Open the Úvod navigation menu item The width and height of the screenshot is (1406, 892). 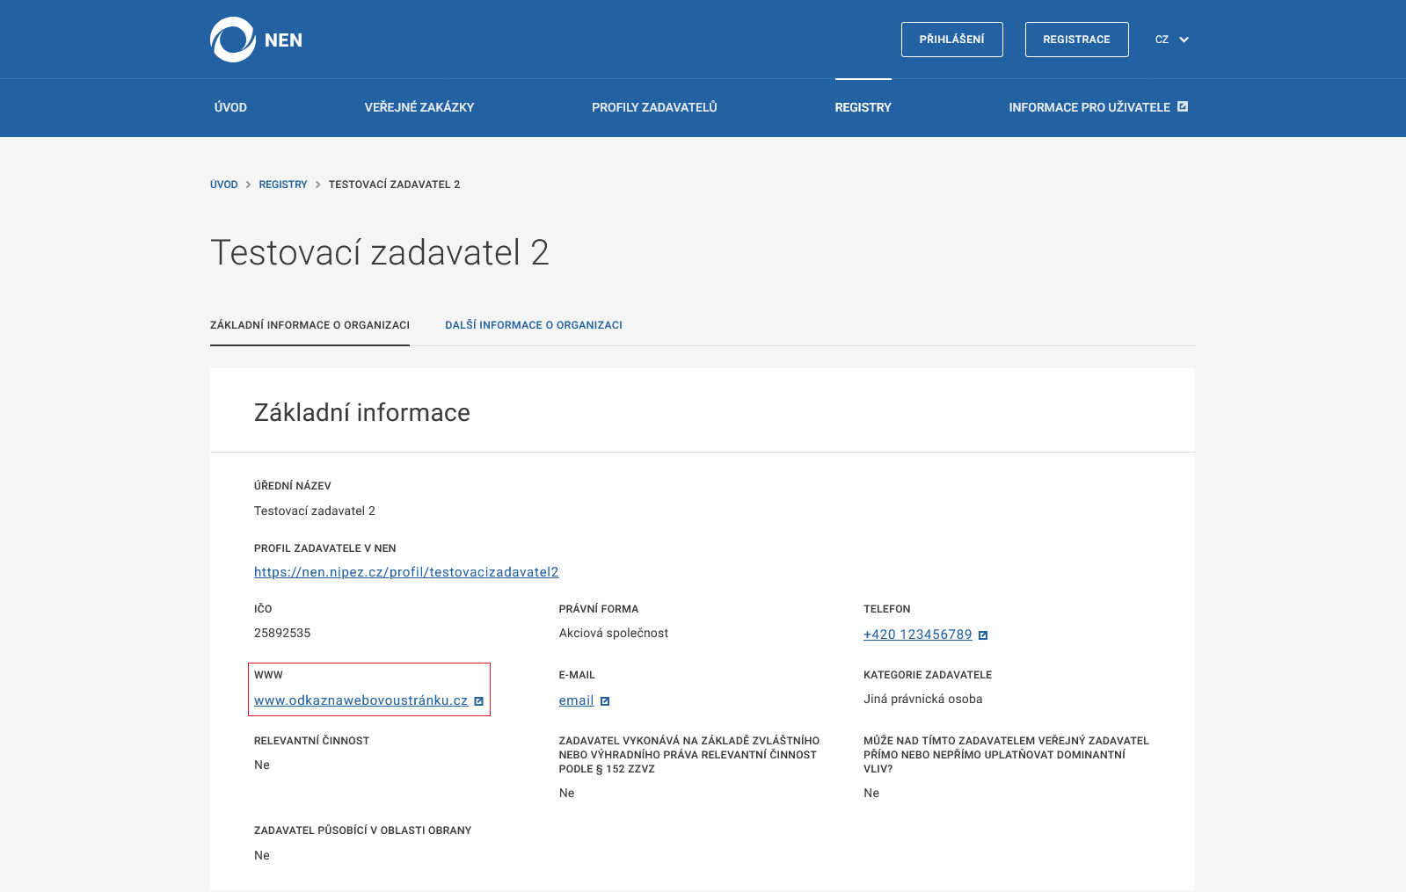[230, 107]
